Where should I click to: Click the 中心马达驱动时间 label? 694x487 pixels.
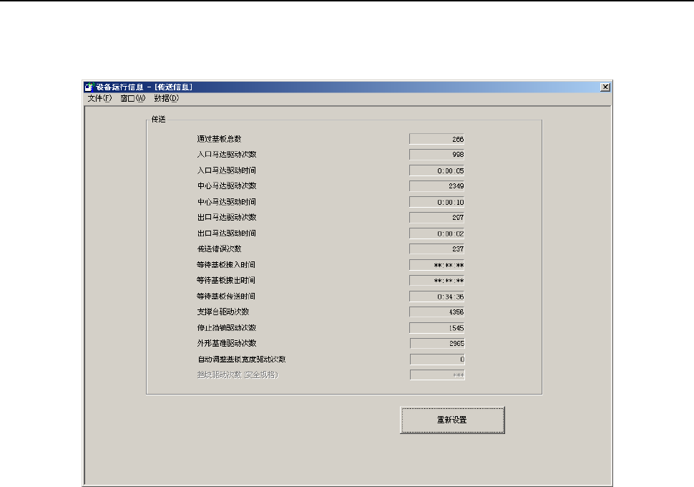pyautogui.click(x=226, y=202)
